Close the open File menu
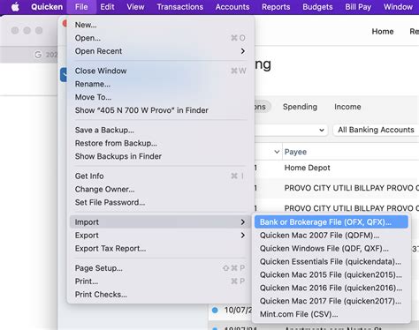 81,7
